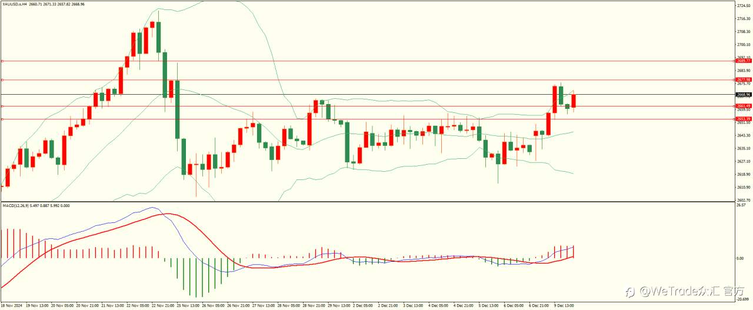This screenshot has height=310, width=753.
Task: Click the 19 Nov 13:00 time label
Action: 36,306
